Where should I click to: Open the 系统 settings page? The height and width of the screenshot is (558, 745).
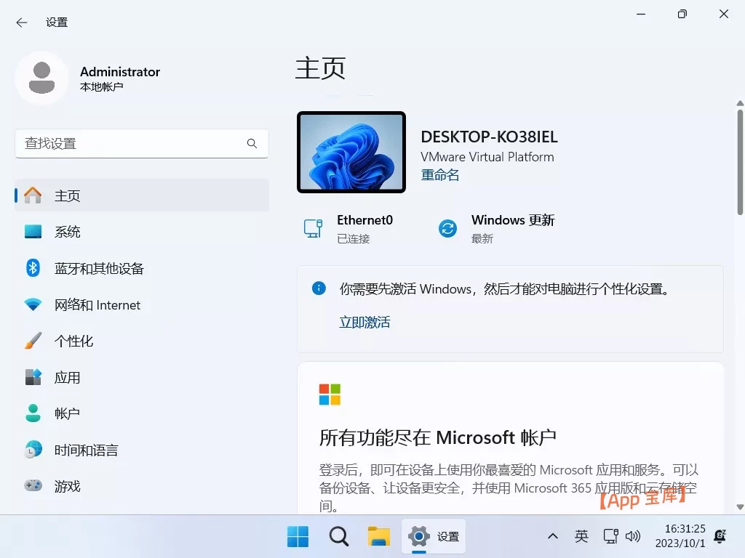[x=68, y=231]
